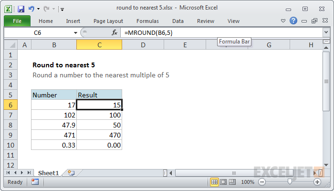Open the Formulas ribbon tab

(147, 21)
